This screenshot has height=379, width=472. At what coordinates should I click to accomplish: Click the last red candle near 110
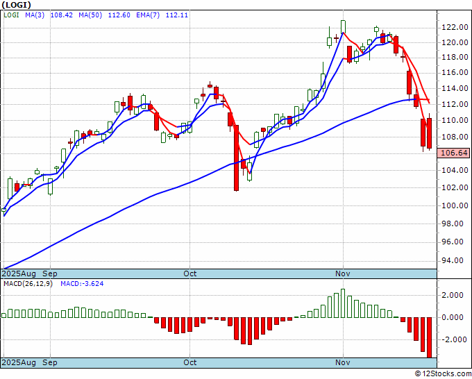tap(429, 133)
